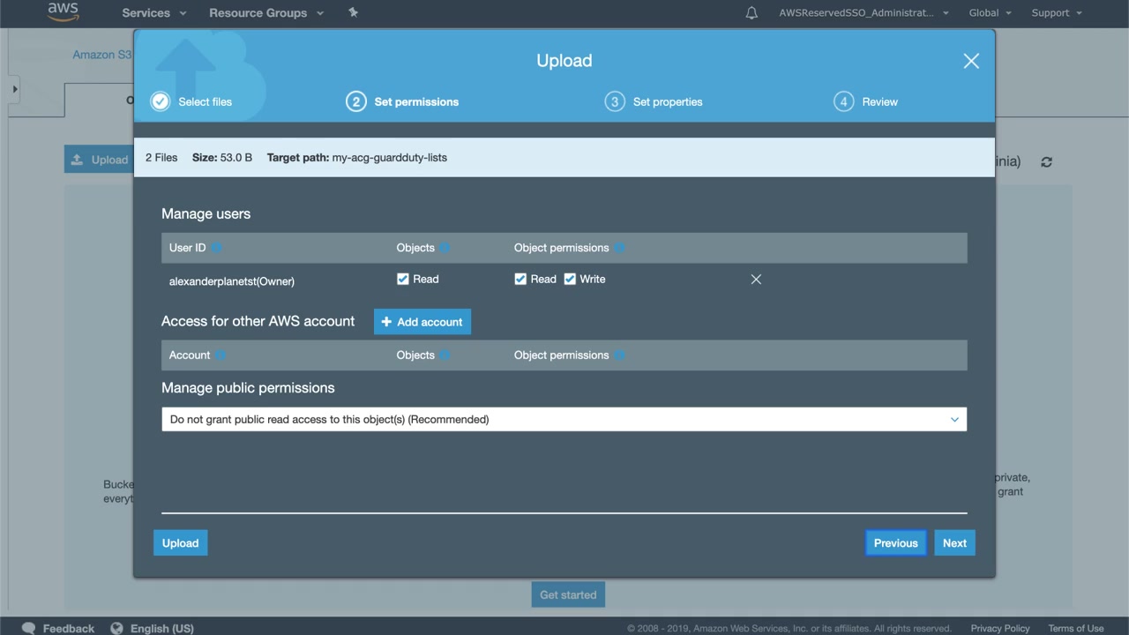This screenshot has width=1129, height=635.
Task: Open the AWSReservedSSO account menu
Action: click(864, 13)
